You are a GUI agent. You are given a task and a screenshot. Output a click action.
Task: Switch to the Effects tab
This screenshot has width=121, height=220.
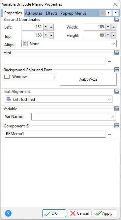coord(51,13)
